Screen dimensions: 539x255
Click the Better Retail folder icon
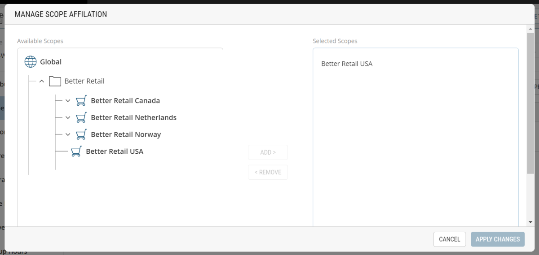[x=55, y=81]
